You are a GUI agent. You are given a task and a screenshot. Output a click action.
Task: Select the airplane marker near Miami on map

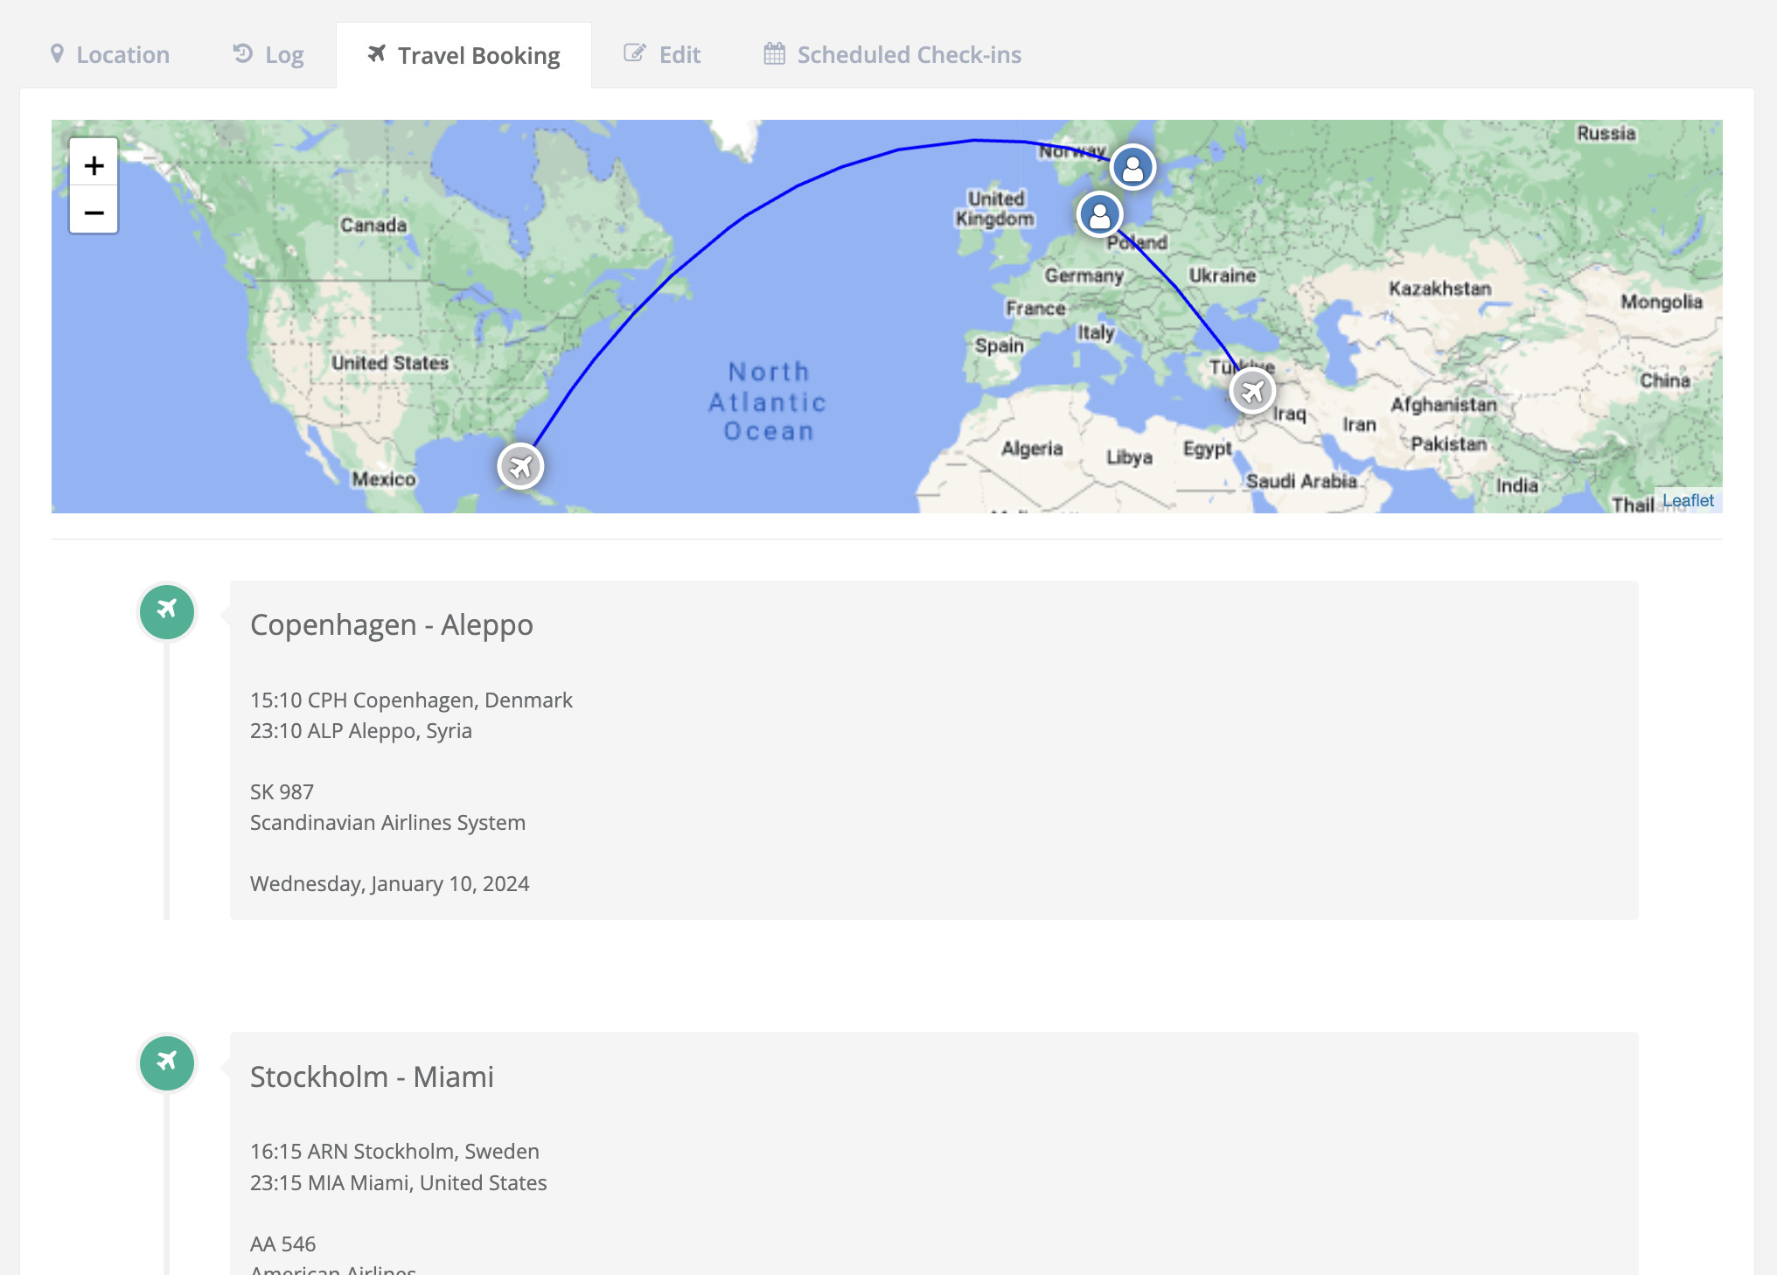[x=520, y=467]
